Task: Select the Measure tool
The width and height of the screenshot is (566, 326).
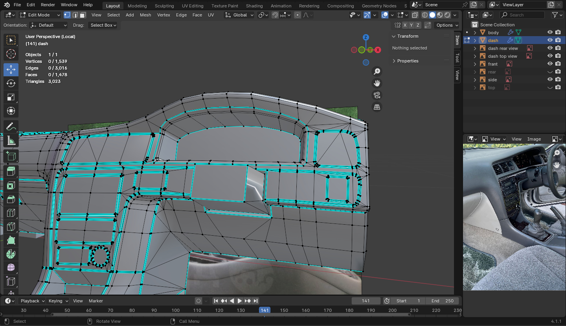Action: (11, 141)
